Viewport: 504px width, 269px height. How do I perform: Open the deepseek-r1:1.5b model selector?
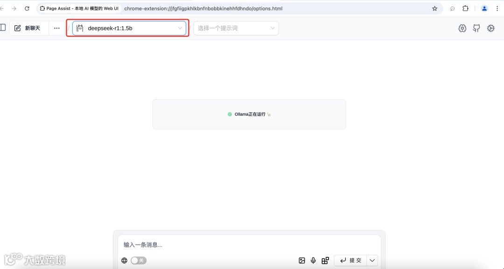(x=129, y=28)
